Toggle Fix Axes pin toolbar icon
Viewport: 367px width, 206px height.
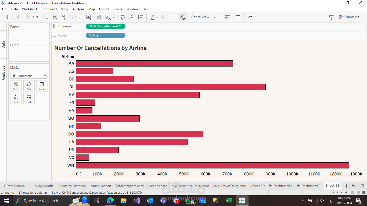(183, 17)
